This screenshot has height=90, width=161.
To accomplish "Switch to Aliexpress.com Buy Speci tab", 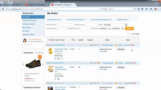I will click(x=37, y=5).
